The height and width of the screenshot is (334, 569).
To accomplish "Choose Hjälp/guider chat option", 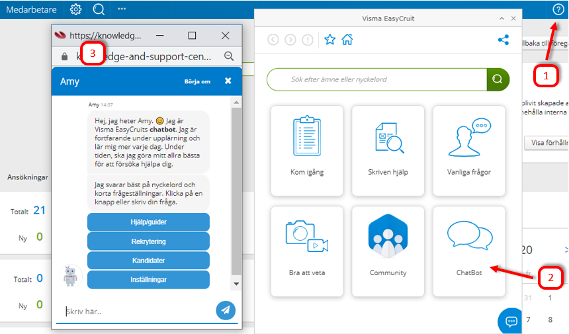I will pos(148,222).
